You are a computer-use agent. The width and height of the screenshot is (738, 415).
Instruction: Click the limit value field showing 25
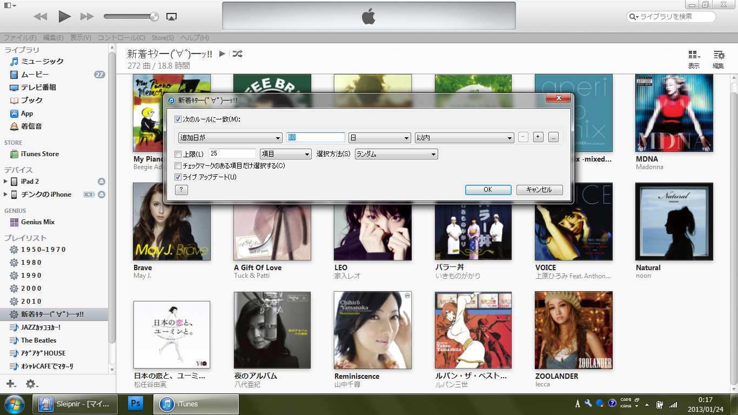point(232,154)
